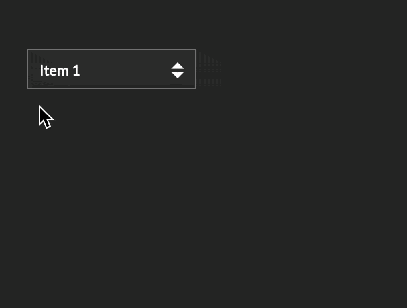Focus the Item 1 select field
The height and width of the screenshot is (308, 407).
tap(111, 69)
